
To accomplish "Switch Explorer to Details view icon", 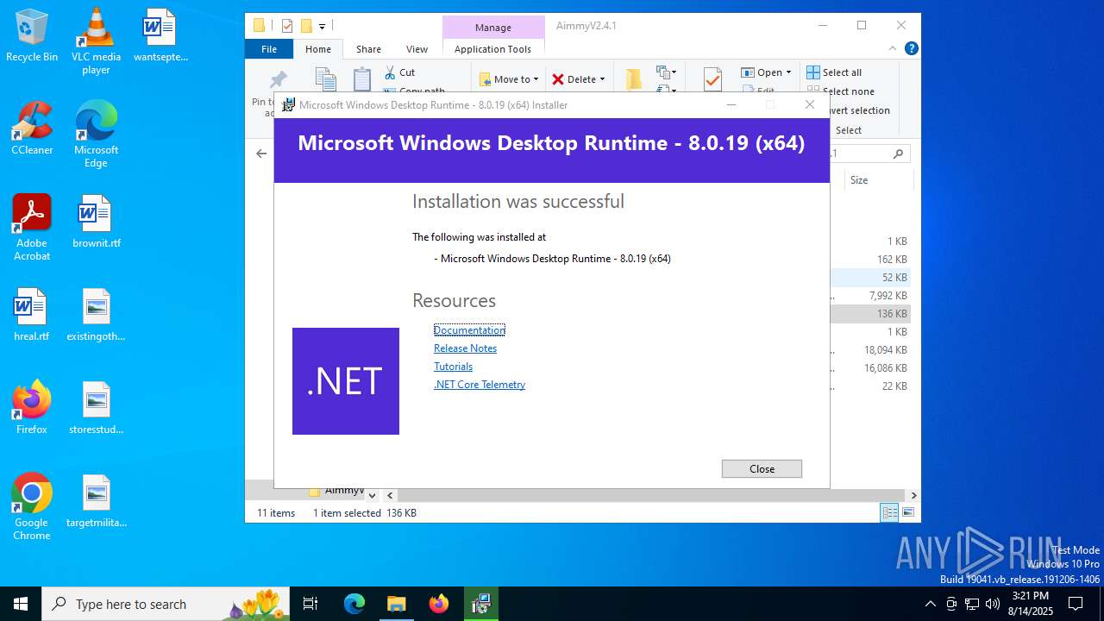I will click(x=889, y=512).
